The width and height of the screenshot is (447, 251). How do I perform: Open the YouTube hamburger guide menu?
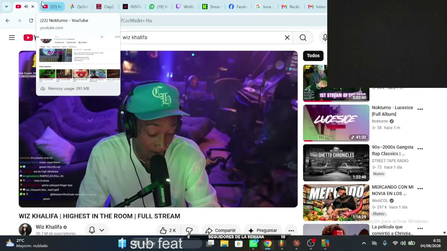point(12,38)
